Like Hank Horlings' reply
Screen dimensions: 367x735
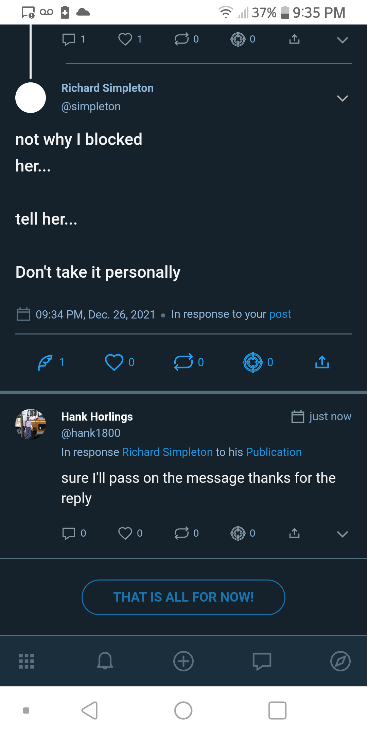click(x=125, y=533)
